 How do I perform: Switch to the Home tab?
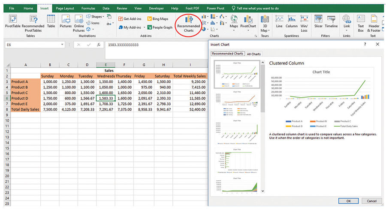pyautogui.click(x=28, y=8)
